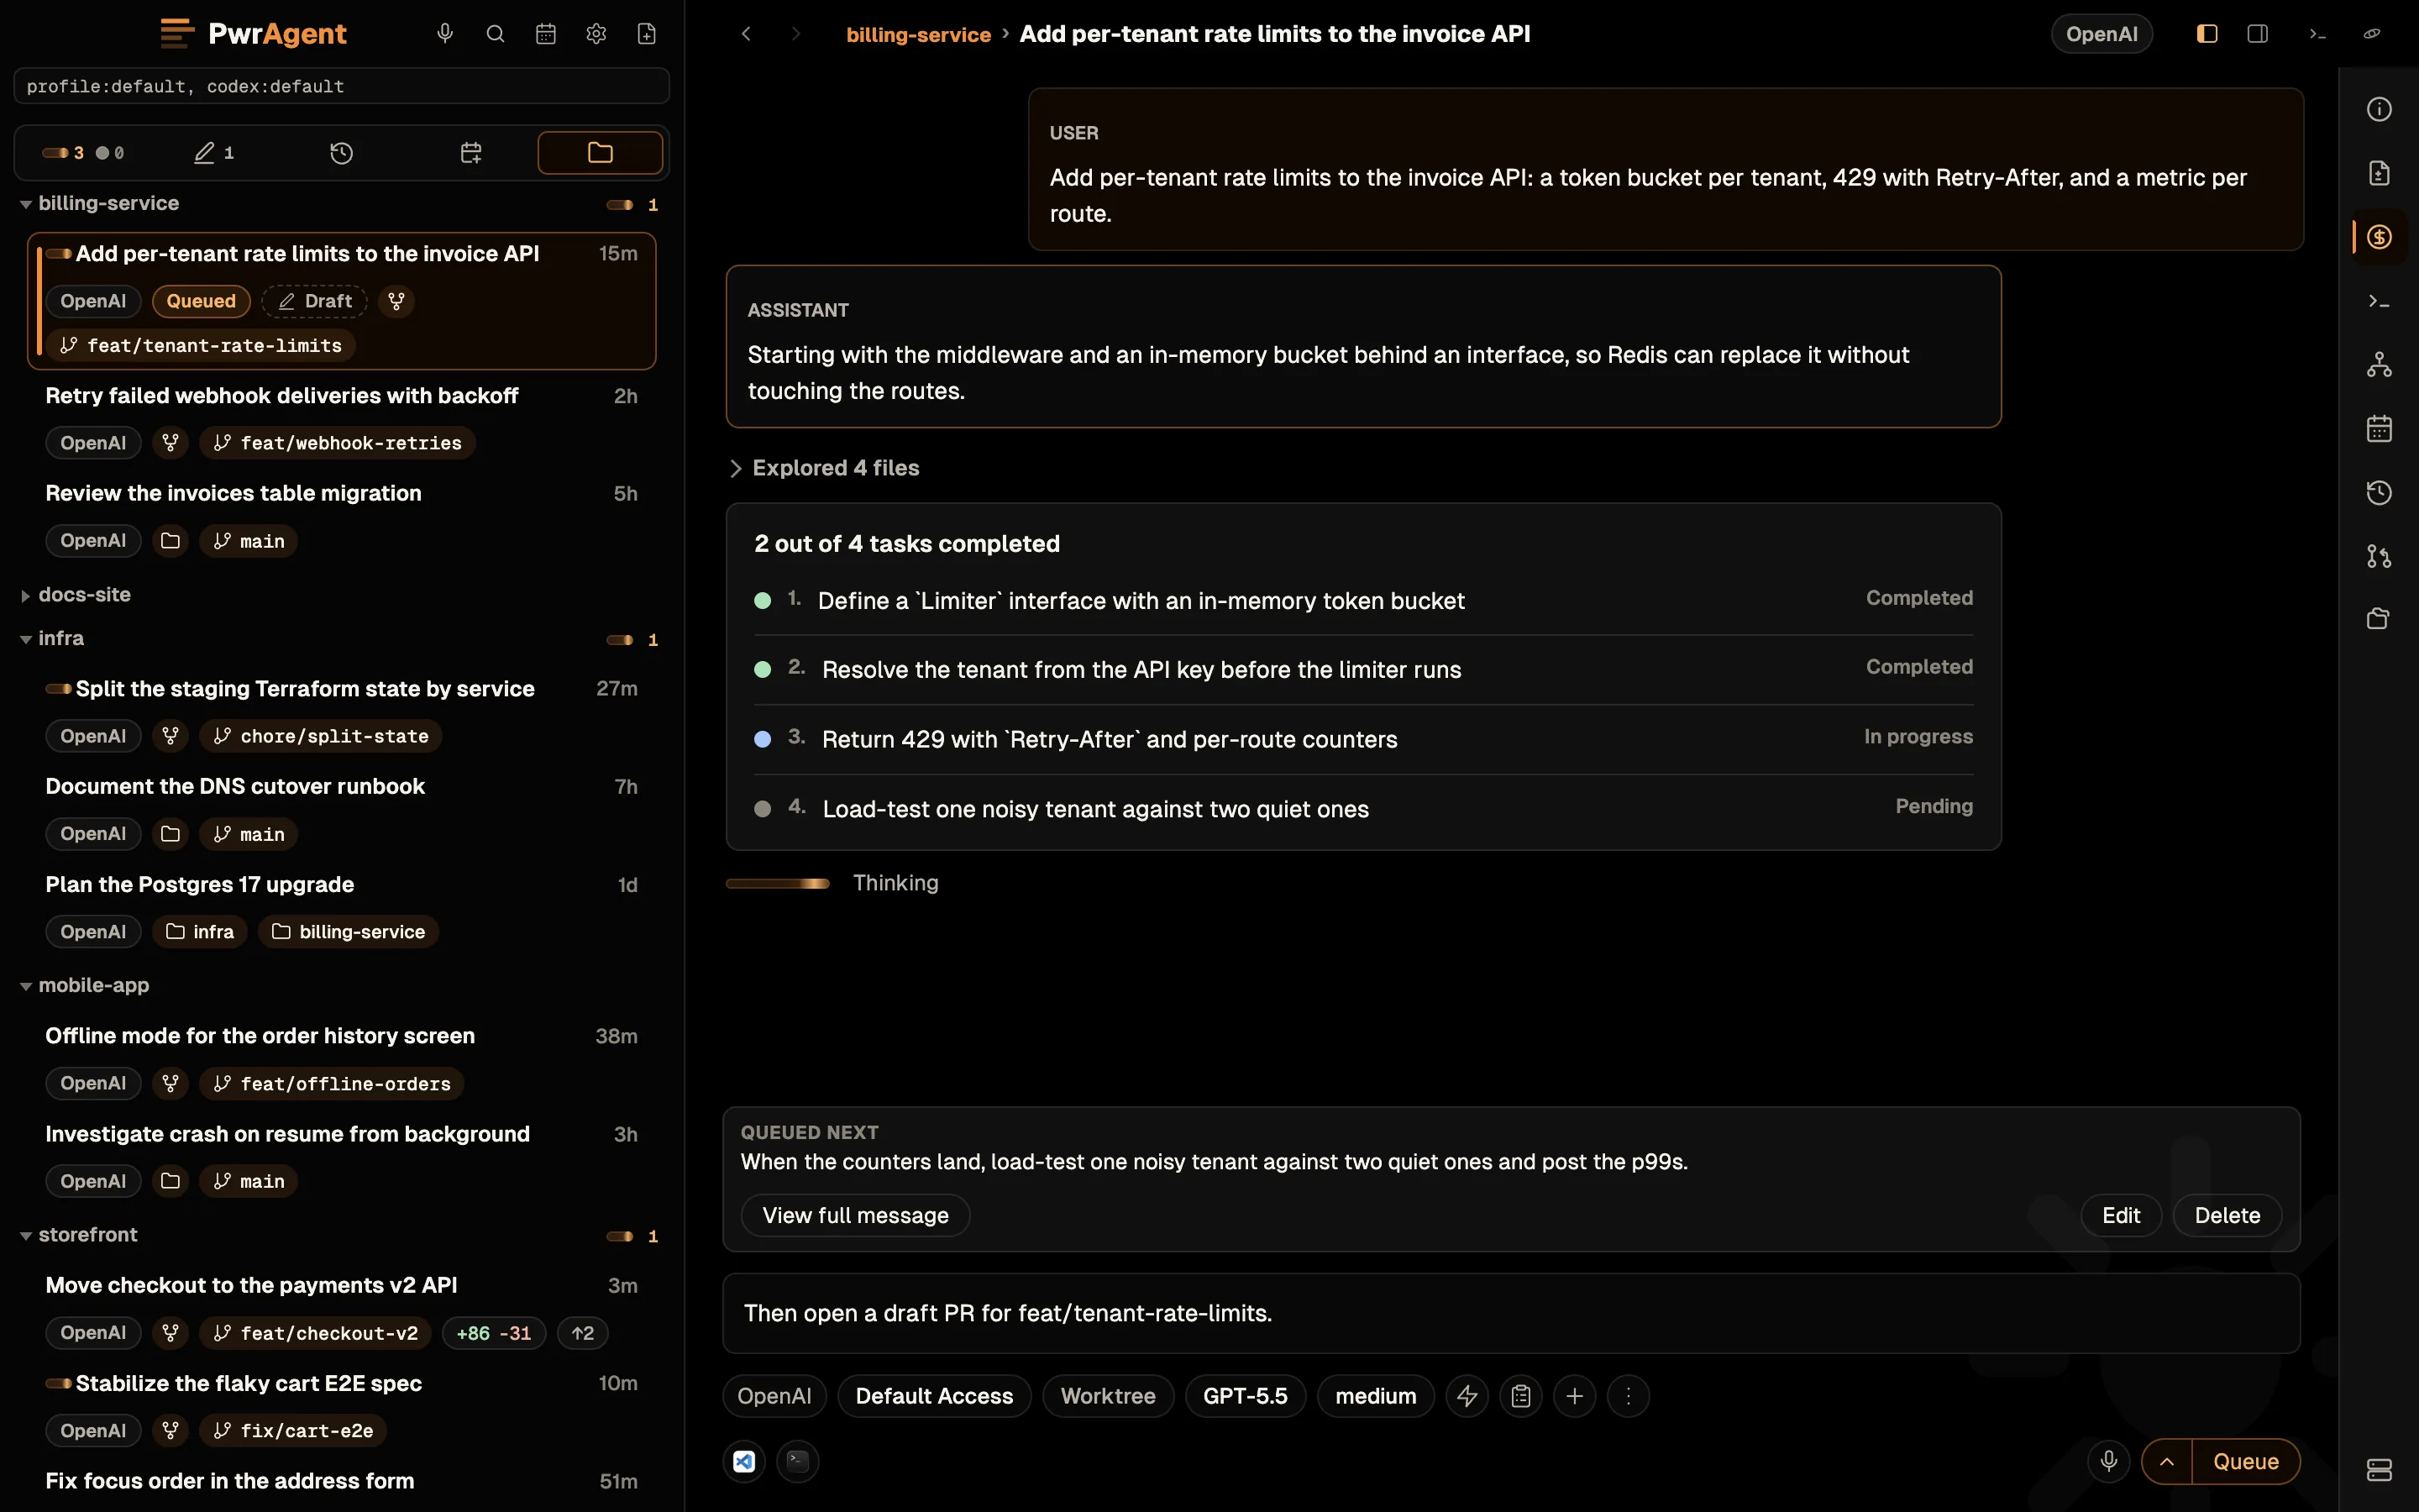Open the network tree icon in the right rail
2419x1512 pixels.
(x=2379, y=365)
